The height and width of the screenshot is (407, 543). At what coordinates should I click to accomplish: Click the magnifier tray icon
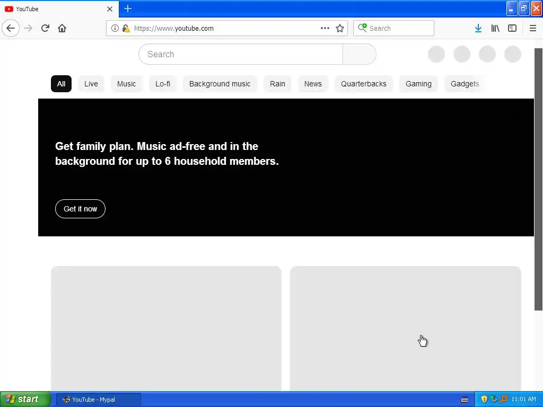click(x=504, y=400)
